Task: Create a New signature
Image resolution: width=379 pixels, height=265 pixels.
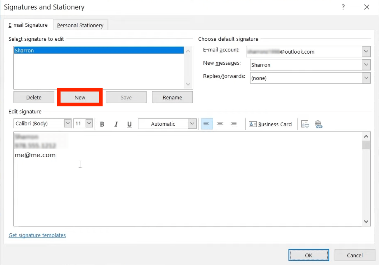Action: [x=80, y=97]
